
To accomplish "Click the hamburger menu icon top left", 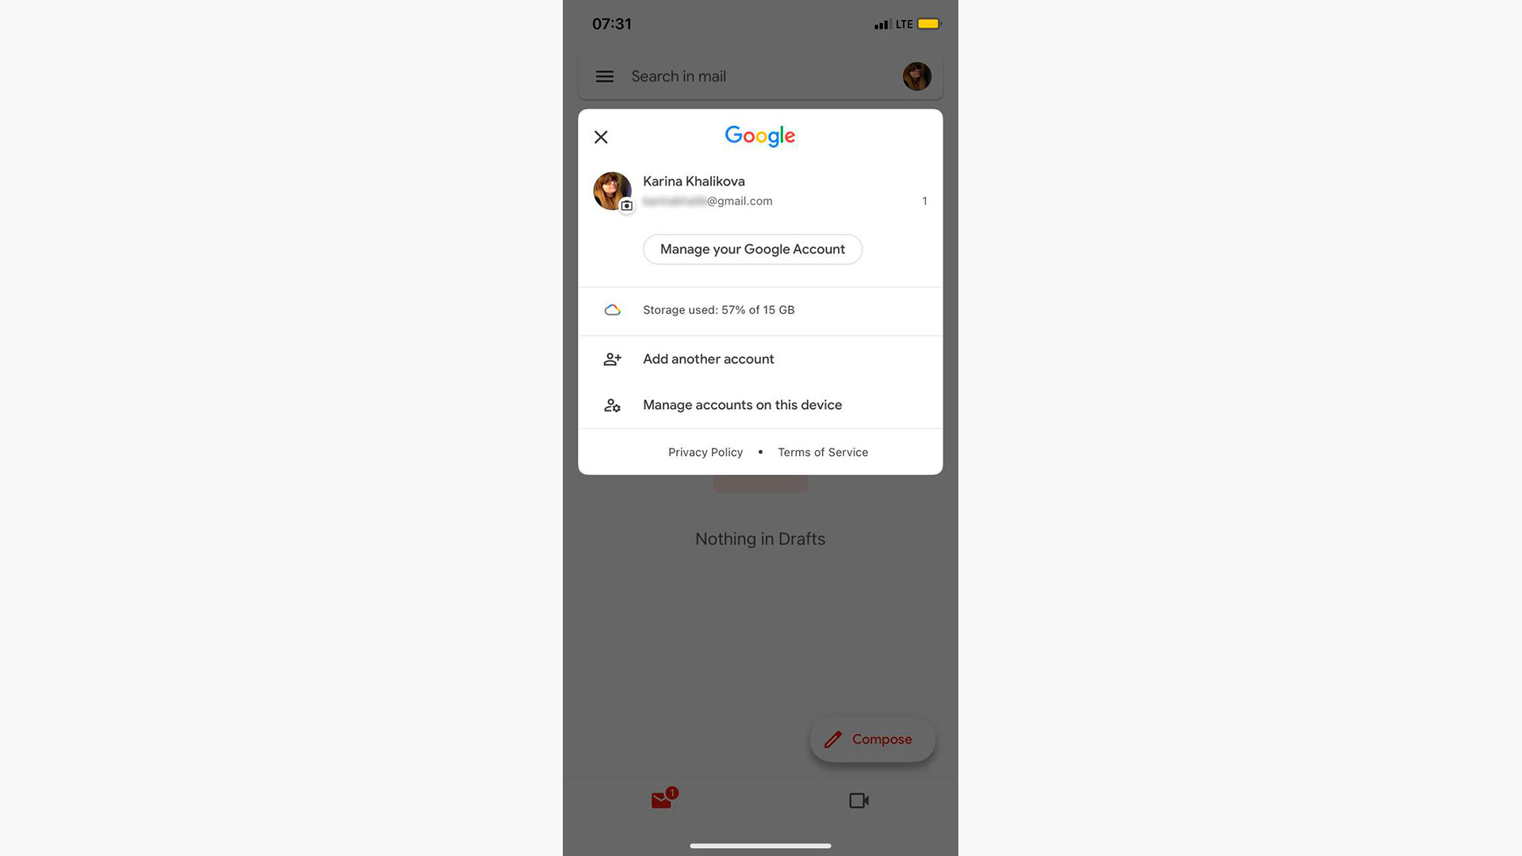I will click(604, 75).
